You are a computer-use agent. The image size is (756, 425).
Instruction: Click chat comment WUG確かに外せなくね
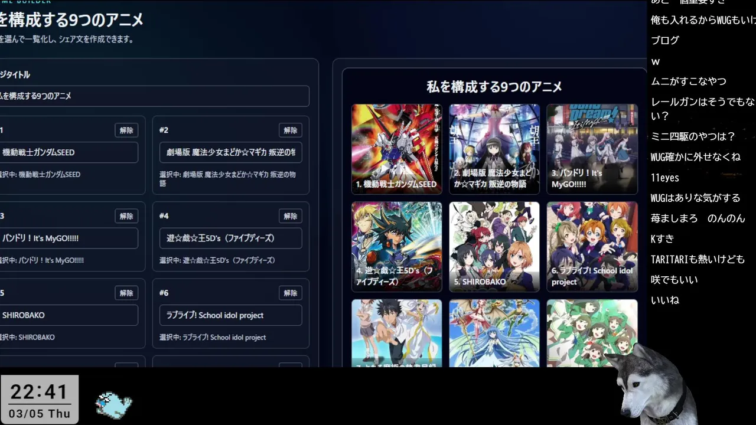pos(696,157)
